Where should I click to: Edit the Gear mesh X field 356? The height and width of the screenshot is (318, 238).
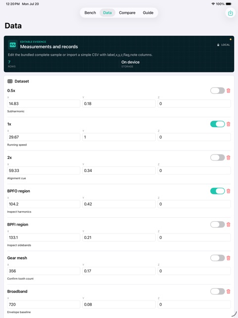click(x=44, y=271)
